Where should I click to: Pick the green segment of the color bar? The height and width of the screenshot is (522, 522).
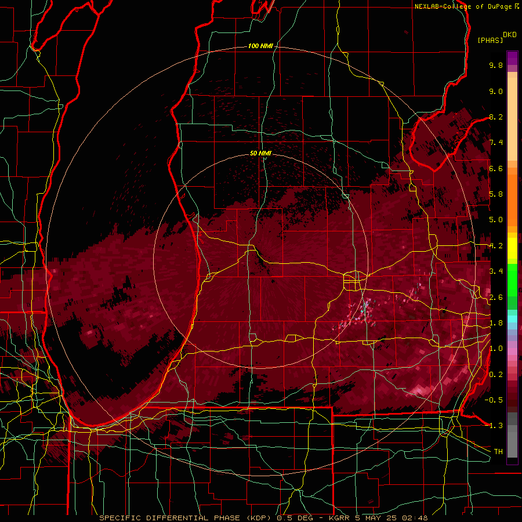[x=512, y=280]
